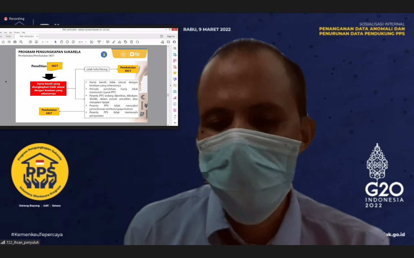
Task: Star the document as favorite
Action: 3,42
